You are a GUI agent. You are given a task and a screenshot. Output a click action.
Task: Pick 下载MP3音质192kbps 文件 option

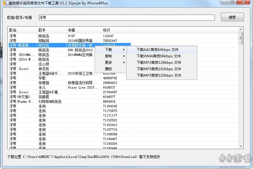point(159,69)
